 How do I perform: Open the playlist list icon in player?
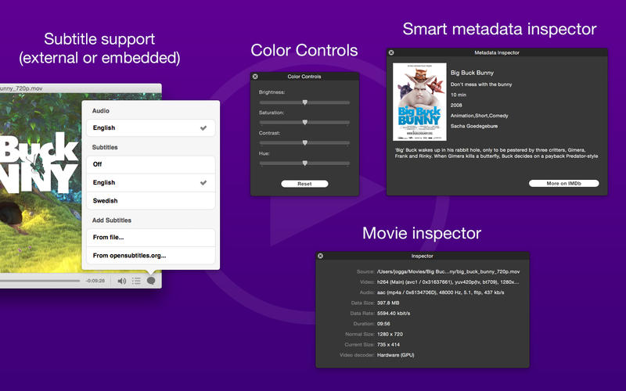pyautogui.click(x=136, y=281)
